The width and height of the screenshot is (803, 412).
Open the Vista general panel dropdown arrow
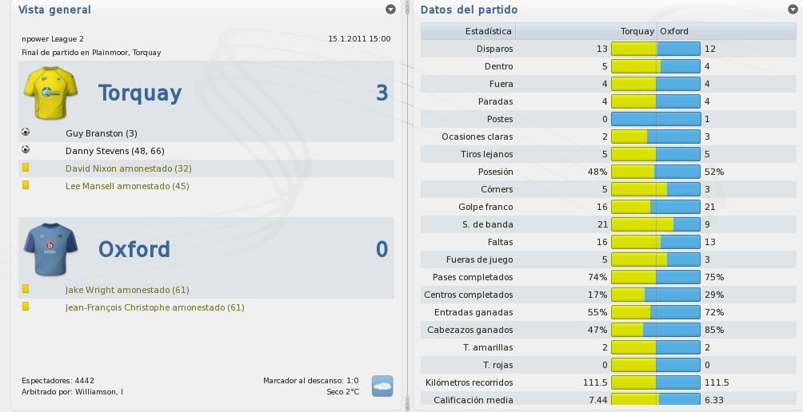391,10
